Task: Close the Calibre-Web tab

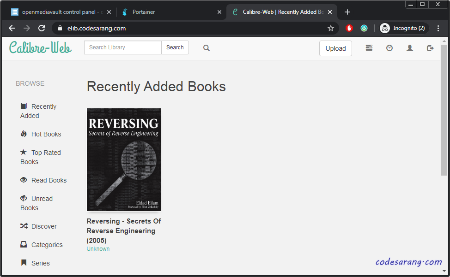Action: [330, 12]
